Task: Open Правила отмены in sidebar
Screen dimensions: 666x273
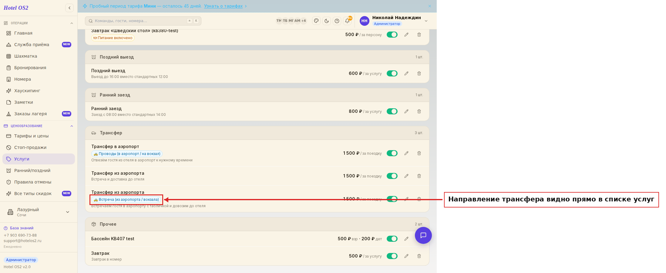Action: [x=39, y=182]
